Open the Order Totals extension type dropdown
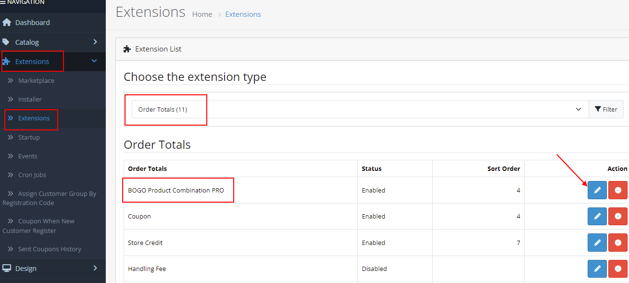 pos(360,109)
